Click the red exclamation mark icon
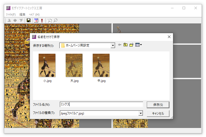Image resolution: width=206 pixels, height=137 pixels. click(x=42, y=21)
